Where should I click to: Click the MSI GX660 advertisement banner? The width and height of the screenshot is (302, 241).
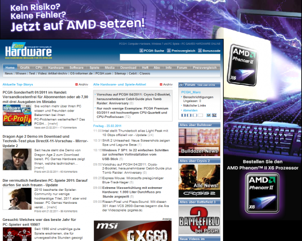click(133, 231)
